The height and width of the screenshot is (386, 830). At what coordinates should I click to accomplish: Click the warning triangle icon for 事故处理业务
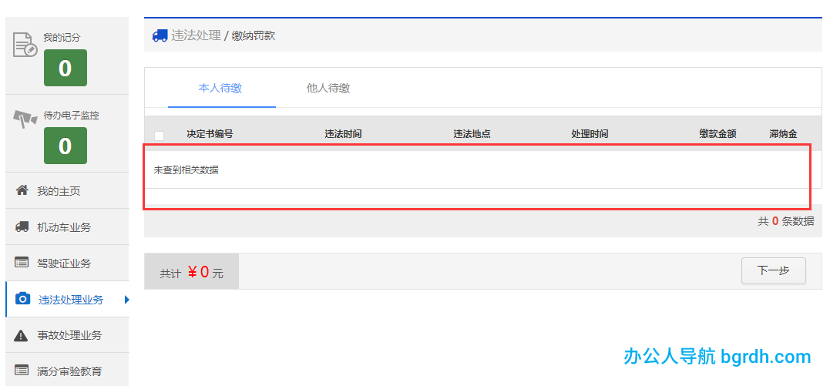[x=21, y=335]
